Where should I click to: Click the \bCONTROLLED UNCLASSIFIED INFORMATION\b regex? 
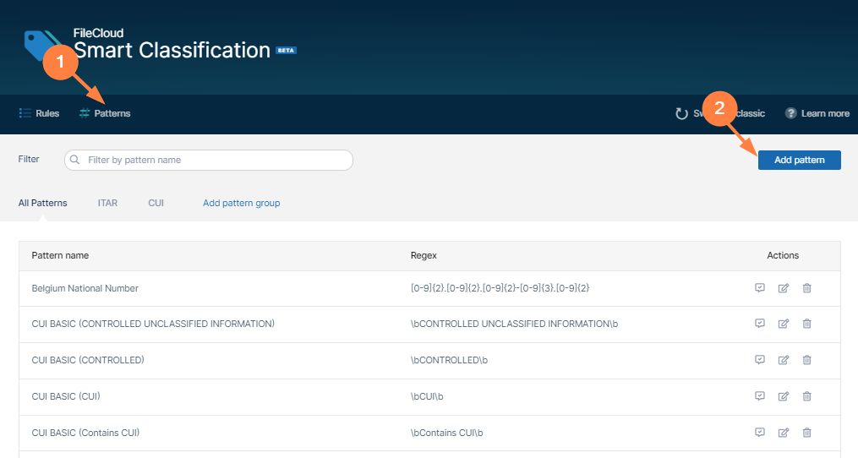(514, 324)
